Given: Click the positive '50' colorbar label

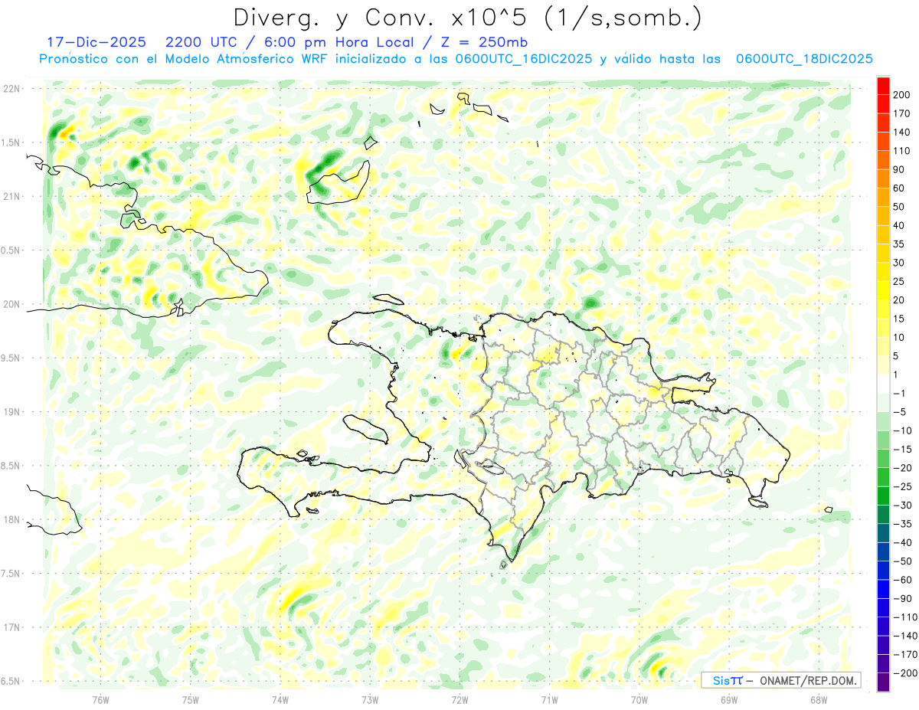Looking at the screenshot, I should pos(899,207).
